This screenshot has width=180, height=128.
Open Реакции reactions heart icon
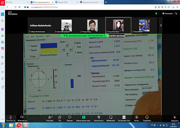coord(70,118)
